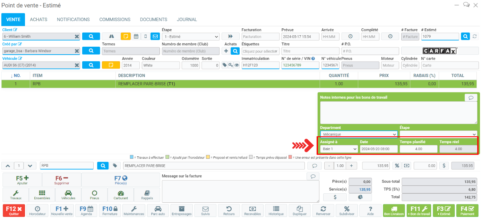Open the Pneus tire button
The height and width of the screenshot is (220, 481).
94,195
